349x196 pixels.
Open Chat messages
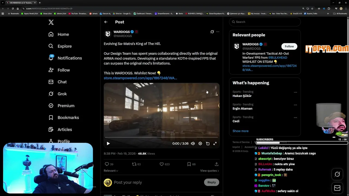click(x=58, y=82)
